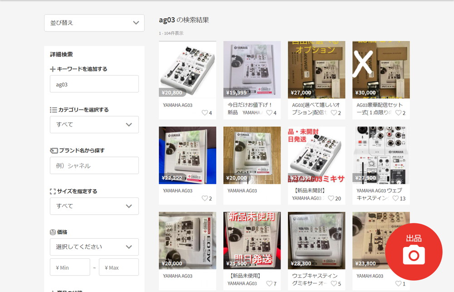Like the ¥21,500 新品未使用 listing heart
Viewport: 454px width, 292px height.
tap(269, 283)
